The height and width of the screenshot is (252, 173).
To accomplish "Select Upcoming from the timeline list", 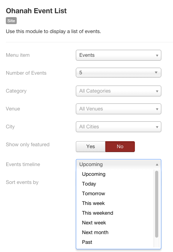I will click(x=115, y=174).
